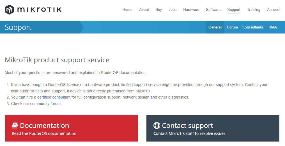Open the Account menu item
This screenshot has width=285, height=146.
(x=273, y=9)
